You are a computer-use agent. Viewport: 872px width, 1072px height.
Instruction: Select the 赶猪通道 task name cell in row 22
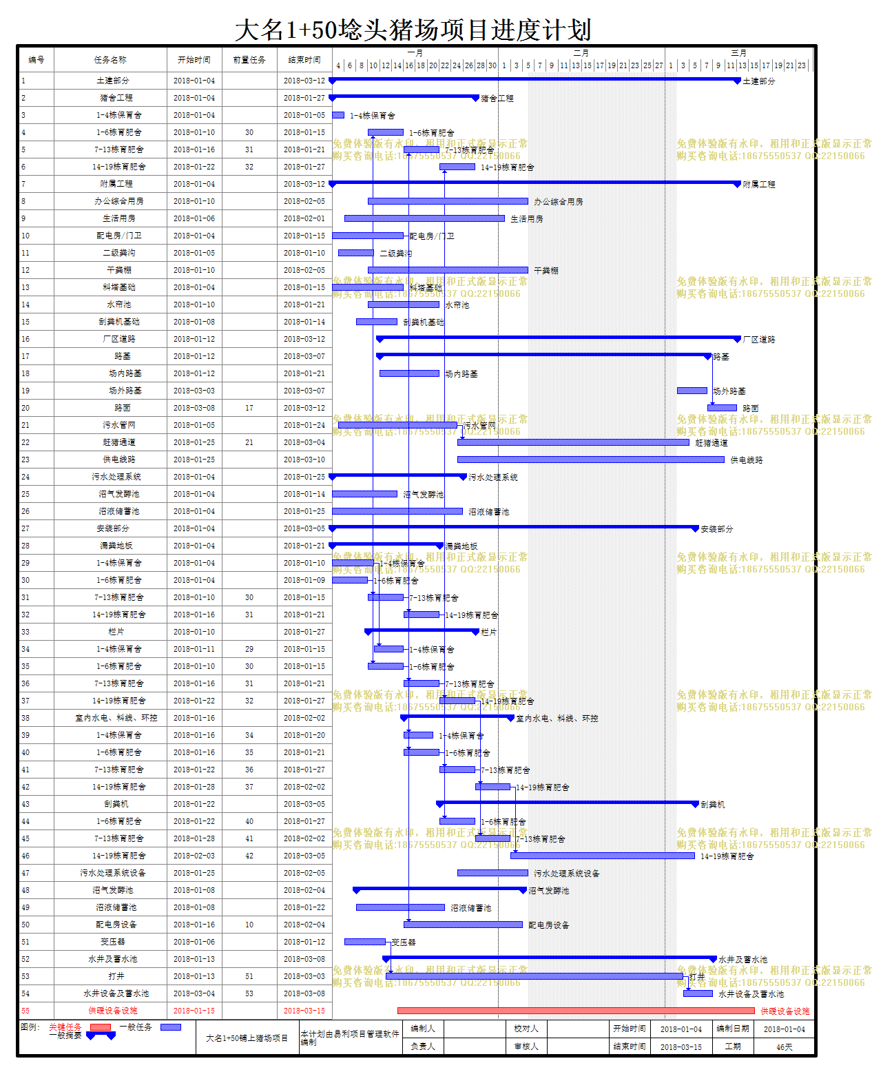[x=110, y=442]
